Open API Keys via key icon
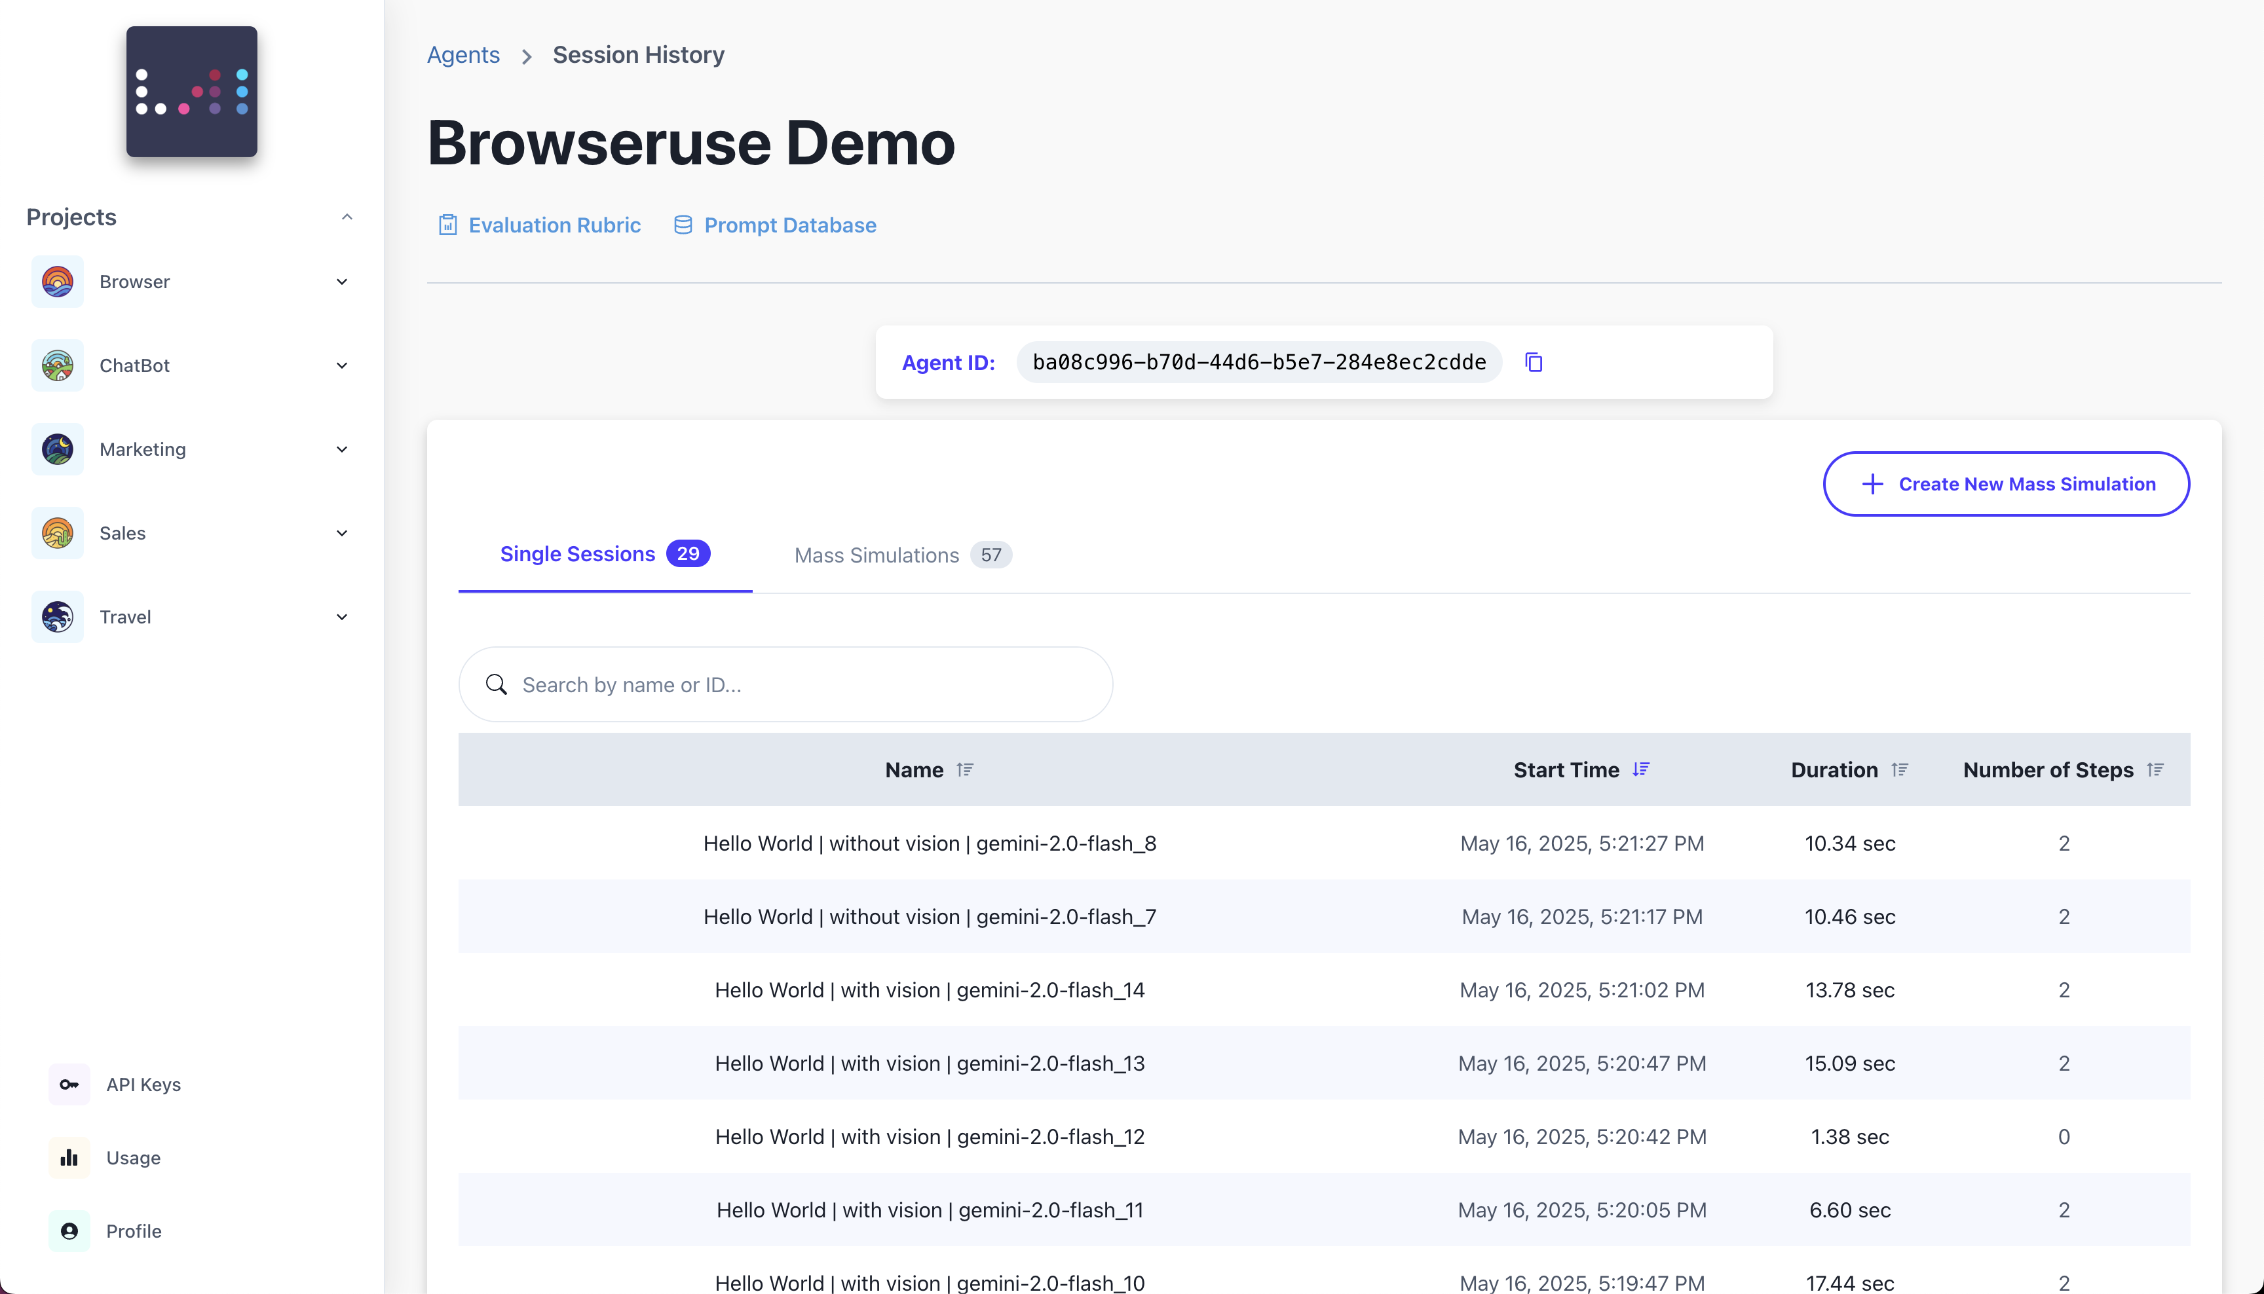This screenshot has height=1294, width=2264. pyautogui.click(x=69, y=1084)
